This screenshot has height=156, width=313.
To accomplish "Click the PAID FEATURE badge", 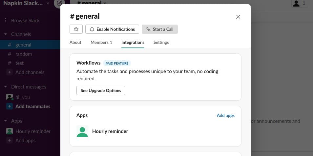I will click(117, 63).
